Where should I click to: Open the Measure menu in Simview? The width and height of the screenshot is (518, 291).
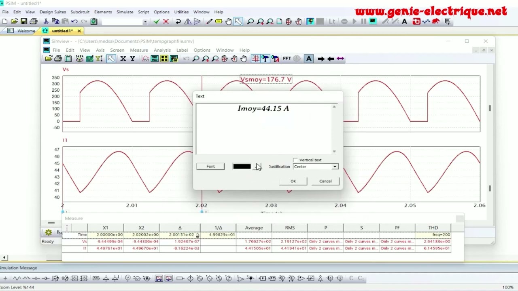[x=139, y=50]
